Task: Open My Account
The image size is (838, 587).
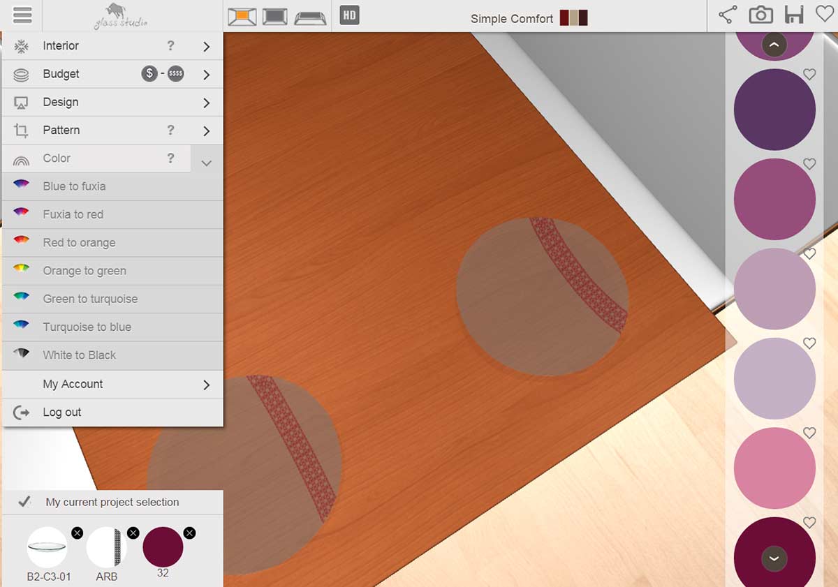Action: (x=73, y=384)
